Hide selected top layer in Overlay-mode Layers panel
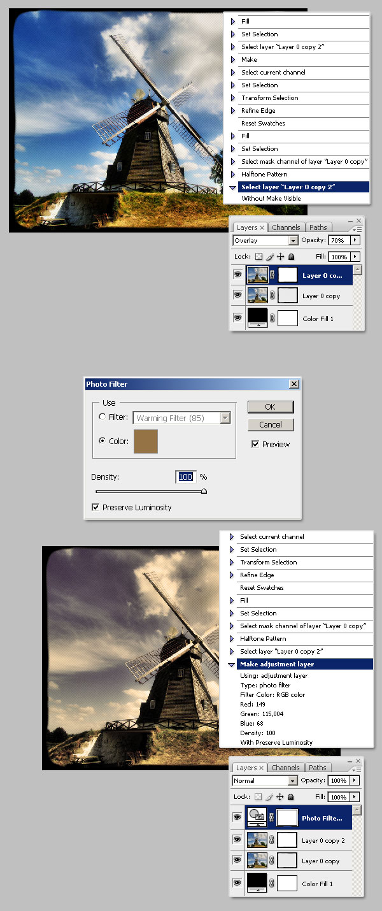The width and height of the screenshot is (382, 911). pyautogui.click(x=238, y=275)
